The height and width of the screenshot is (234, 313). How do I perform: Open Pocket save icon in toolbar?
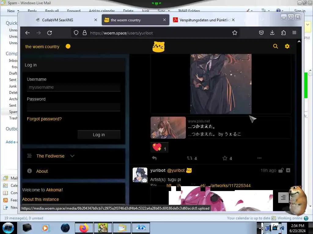pyautogui.click(x=261, y=33)
